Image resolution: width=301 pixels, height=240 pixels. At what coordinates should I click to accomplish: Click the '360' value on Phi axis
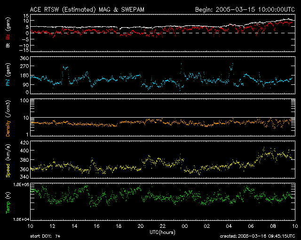[24, 59]
